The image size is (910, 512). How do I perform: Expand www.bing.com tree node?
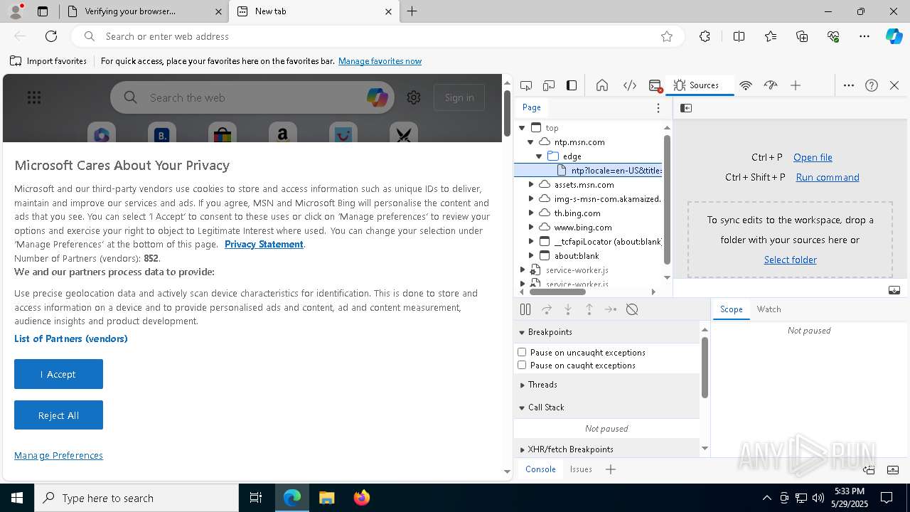(530, 228)
